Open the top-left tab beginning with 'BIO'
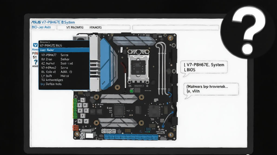This screenshot has width=277, height=155. (x=43, y=27)
